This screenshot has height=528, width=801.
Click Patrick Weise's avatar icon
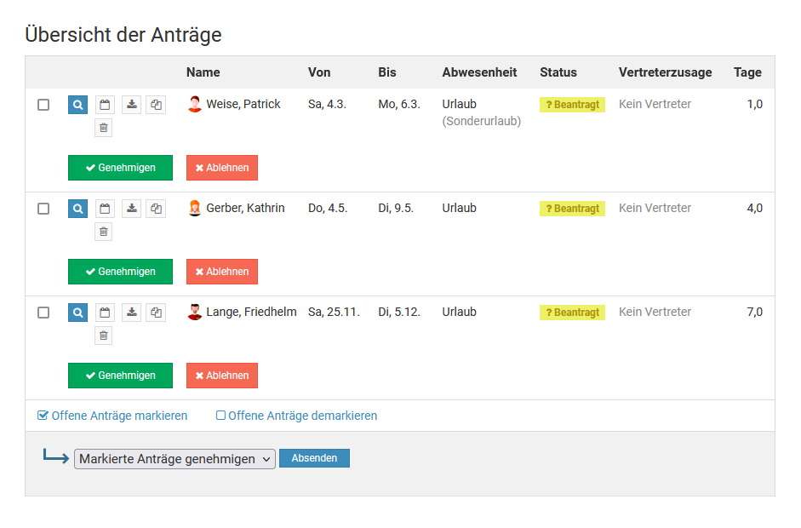click(x=195, y=105)
